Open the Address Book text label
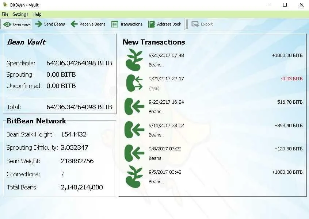The image size is (309, 219). pos(169,24)
